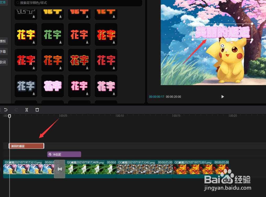The image size is (266, 197).
Task: Click the redo arrow icon
Action: tap(16, 110)
